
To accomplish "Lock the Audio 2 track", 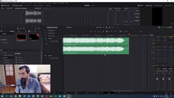I will click(x=50, y=58).
